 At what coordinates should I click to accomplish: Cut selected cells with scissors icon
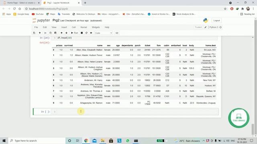coord(45,33)
